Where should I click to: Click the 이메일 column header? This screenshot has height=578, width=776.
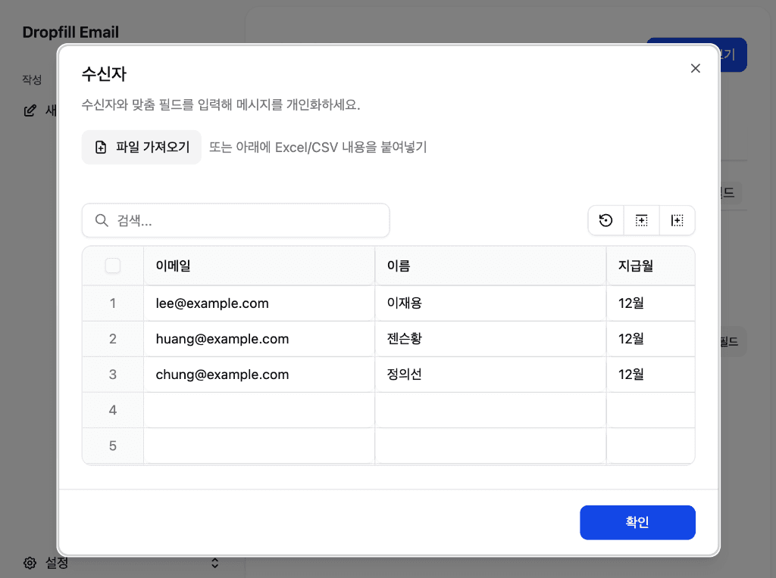258,266
